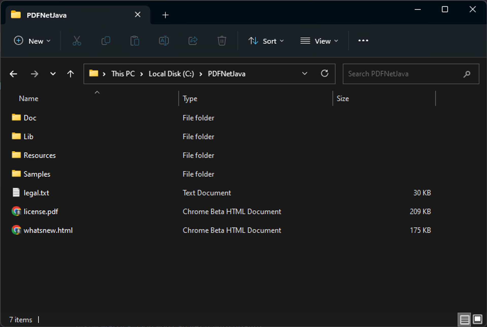Click the Share icon in toolbar
Viewport: 487px width, 327px height.
click(193, 41)
